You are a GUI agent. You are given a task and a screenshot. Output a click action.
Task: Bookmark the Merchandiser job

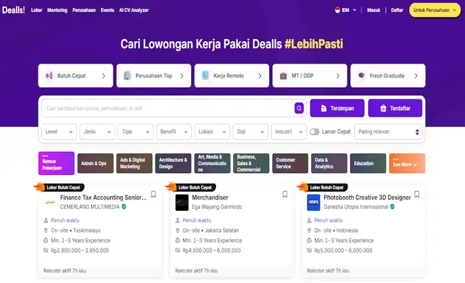[x=285, y=194]
